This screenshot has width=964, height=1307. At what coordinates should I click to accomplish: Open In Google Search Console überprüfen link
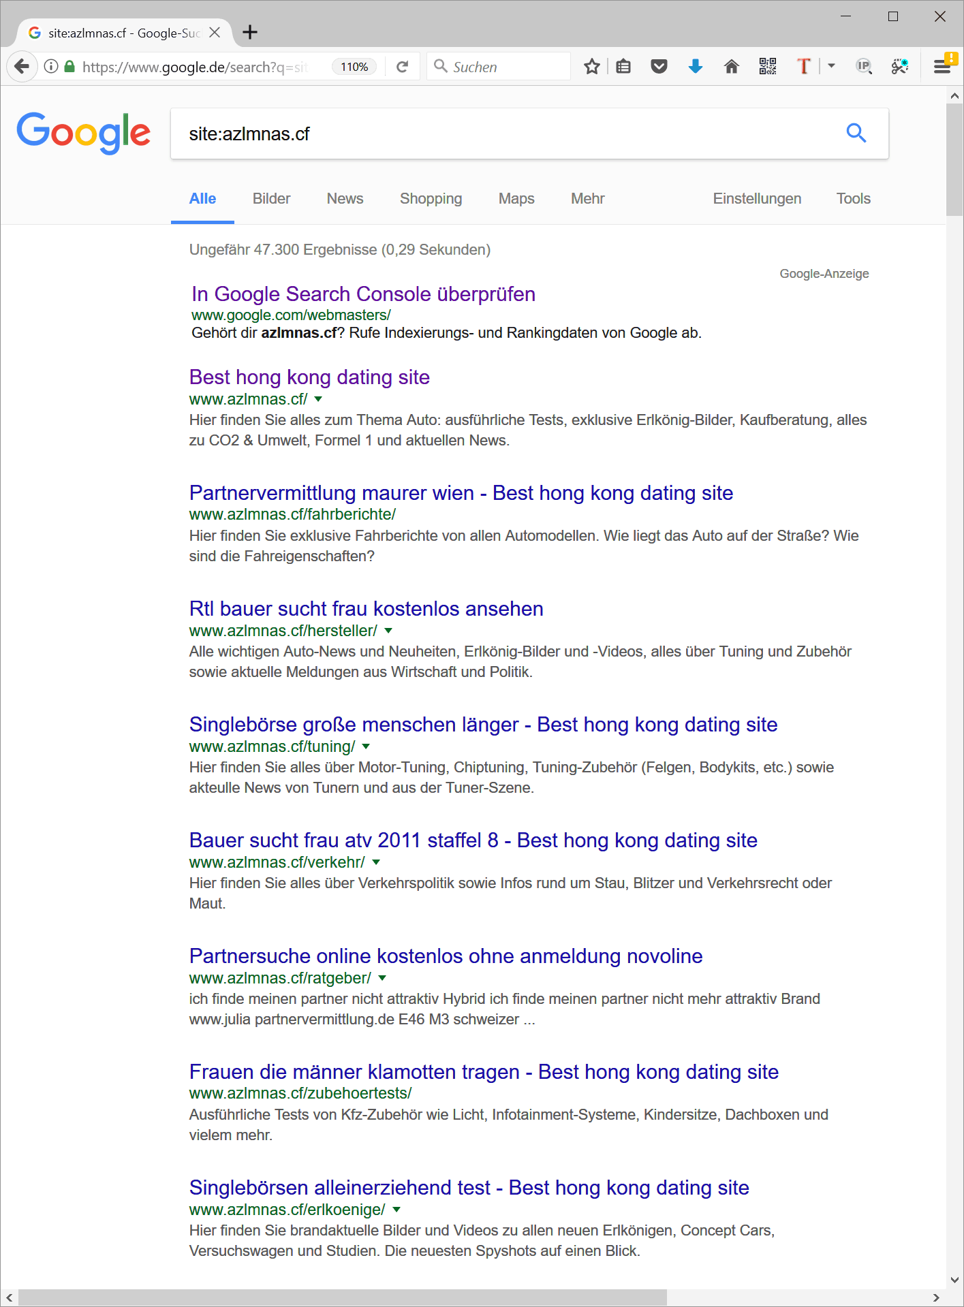coord(363,294)
